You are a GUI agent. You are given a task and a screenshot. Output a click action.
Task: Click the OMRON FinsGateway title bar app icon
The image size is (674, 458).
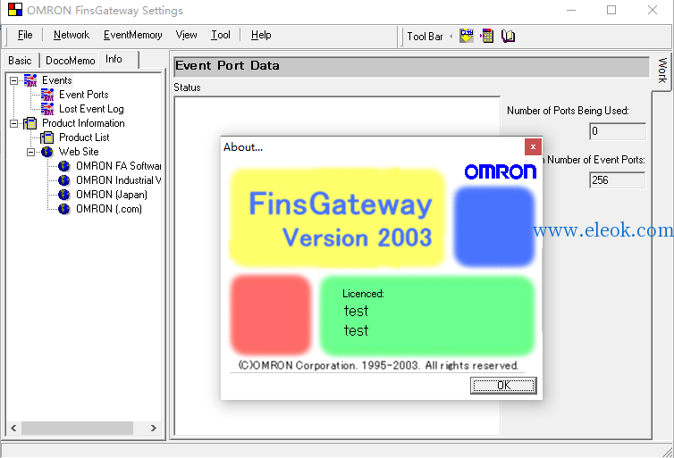tap(15, 10)
